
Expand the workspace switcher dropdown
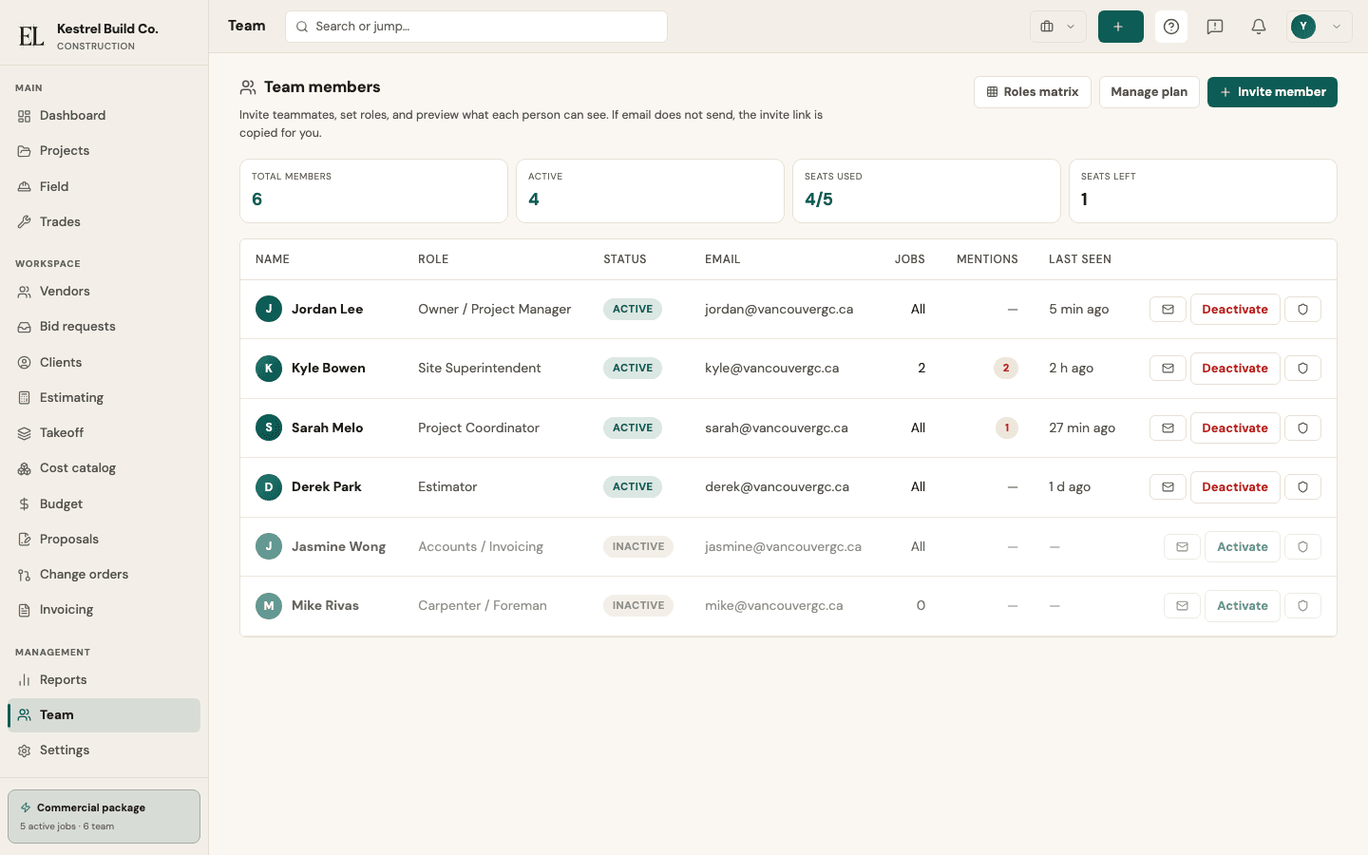pos(1057,27)
